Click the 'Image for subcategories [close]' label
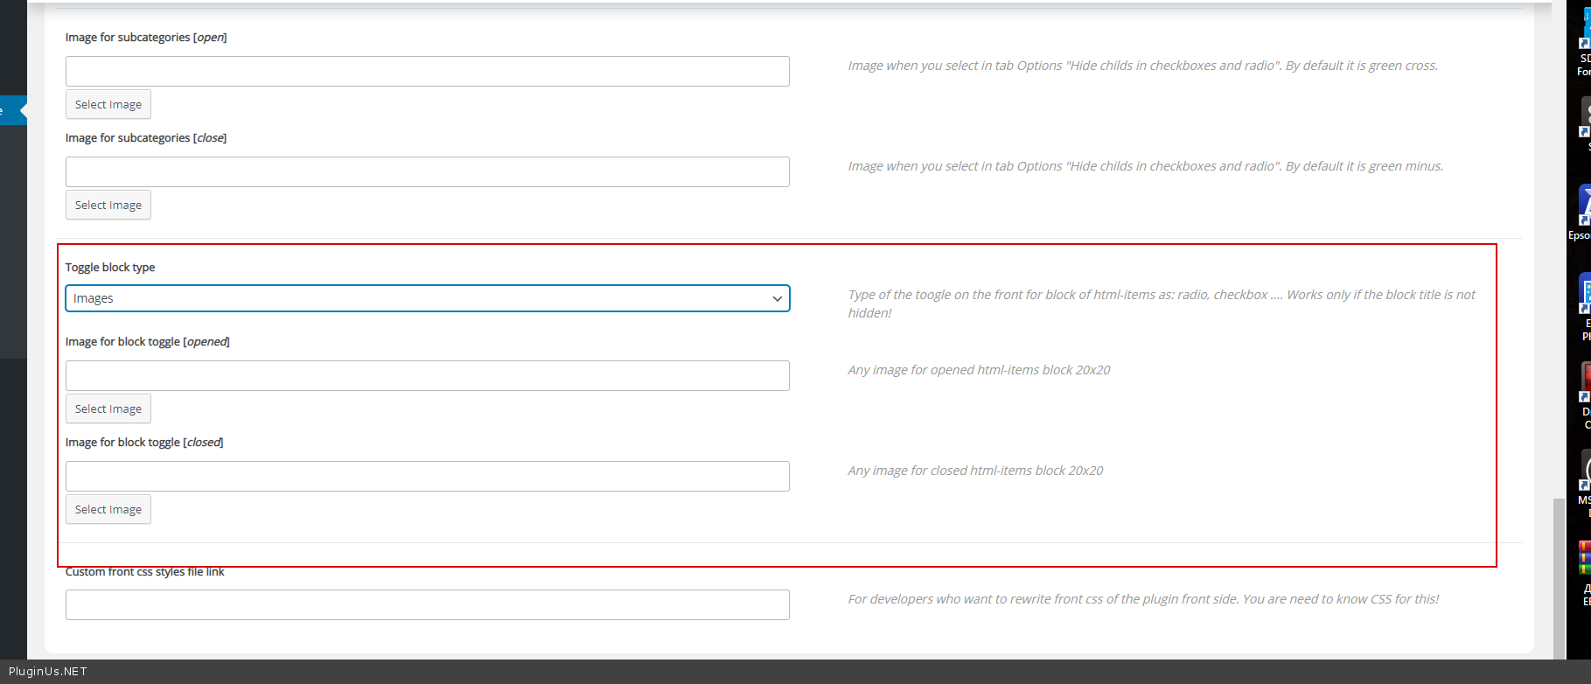 tap(146, 138)
